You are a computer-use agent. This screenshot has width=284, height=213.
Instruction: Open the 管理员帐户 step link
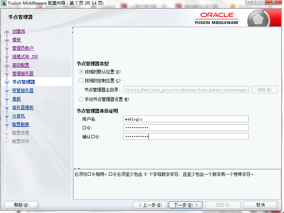click(x=23, y=48)
